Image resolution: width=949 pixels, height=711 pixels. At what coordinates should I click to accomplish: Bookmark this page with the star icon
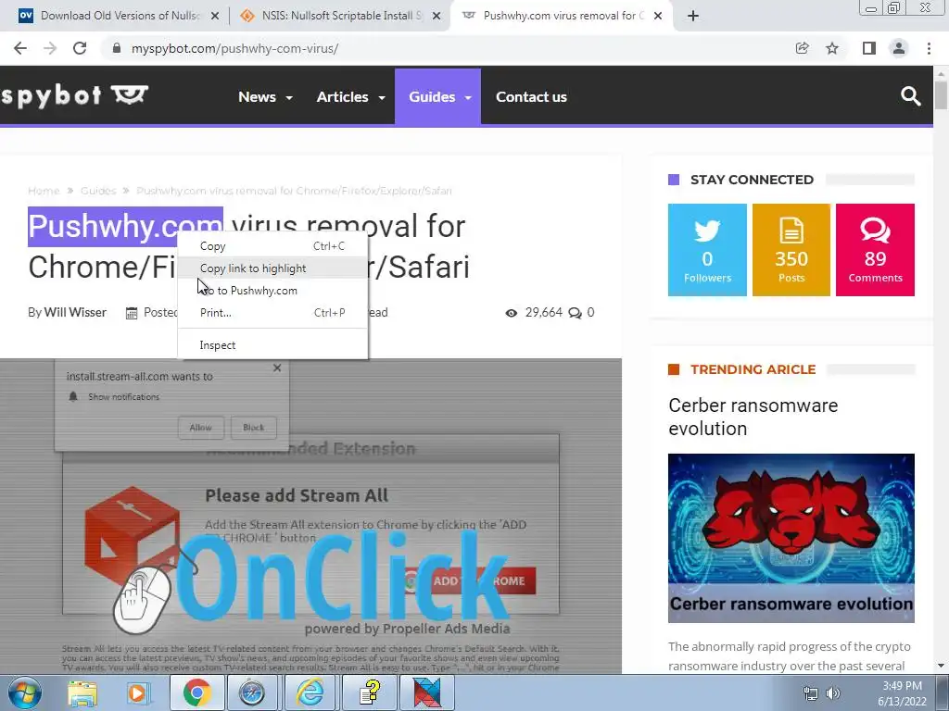(832, 48)
